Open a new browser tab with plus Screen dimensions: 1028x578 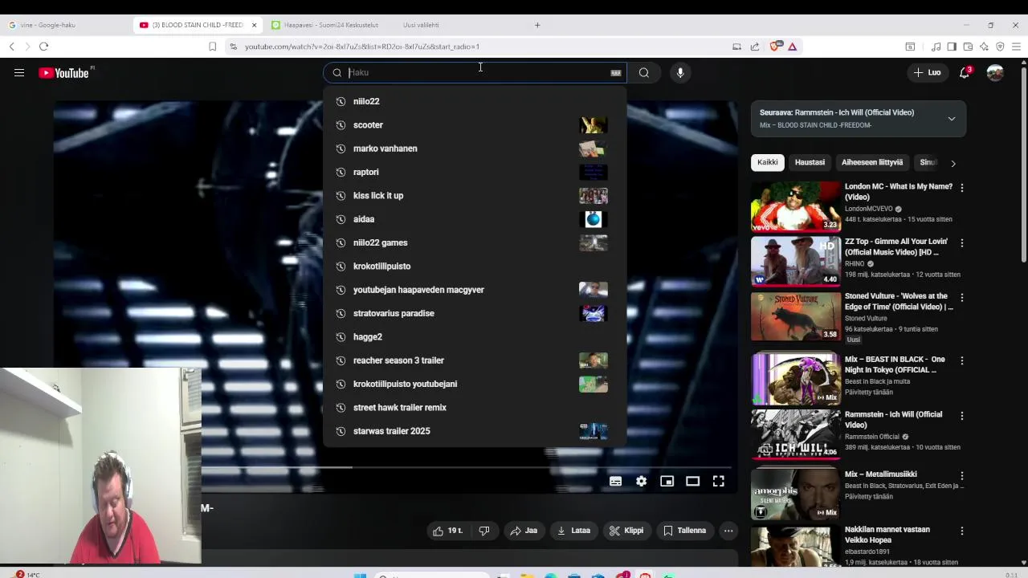(x=537, y=25)
